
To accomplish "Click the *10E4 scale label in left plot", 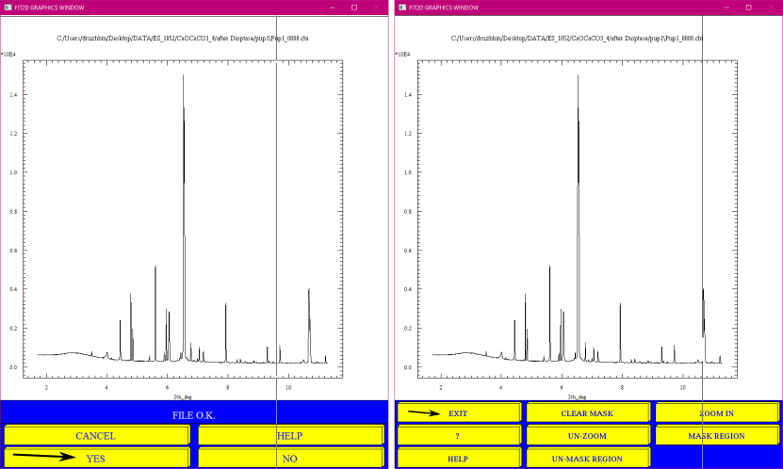I will 8,54.
